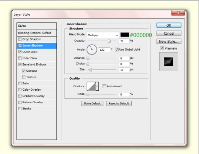Click the Size slider handle
Image resolution: width=199 pixels, height=154 pixels.
tap(91, 70)
